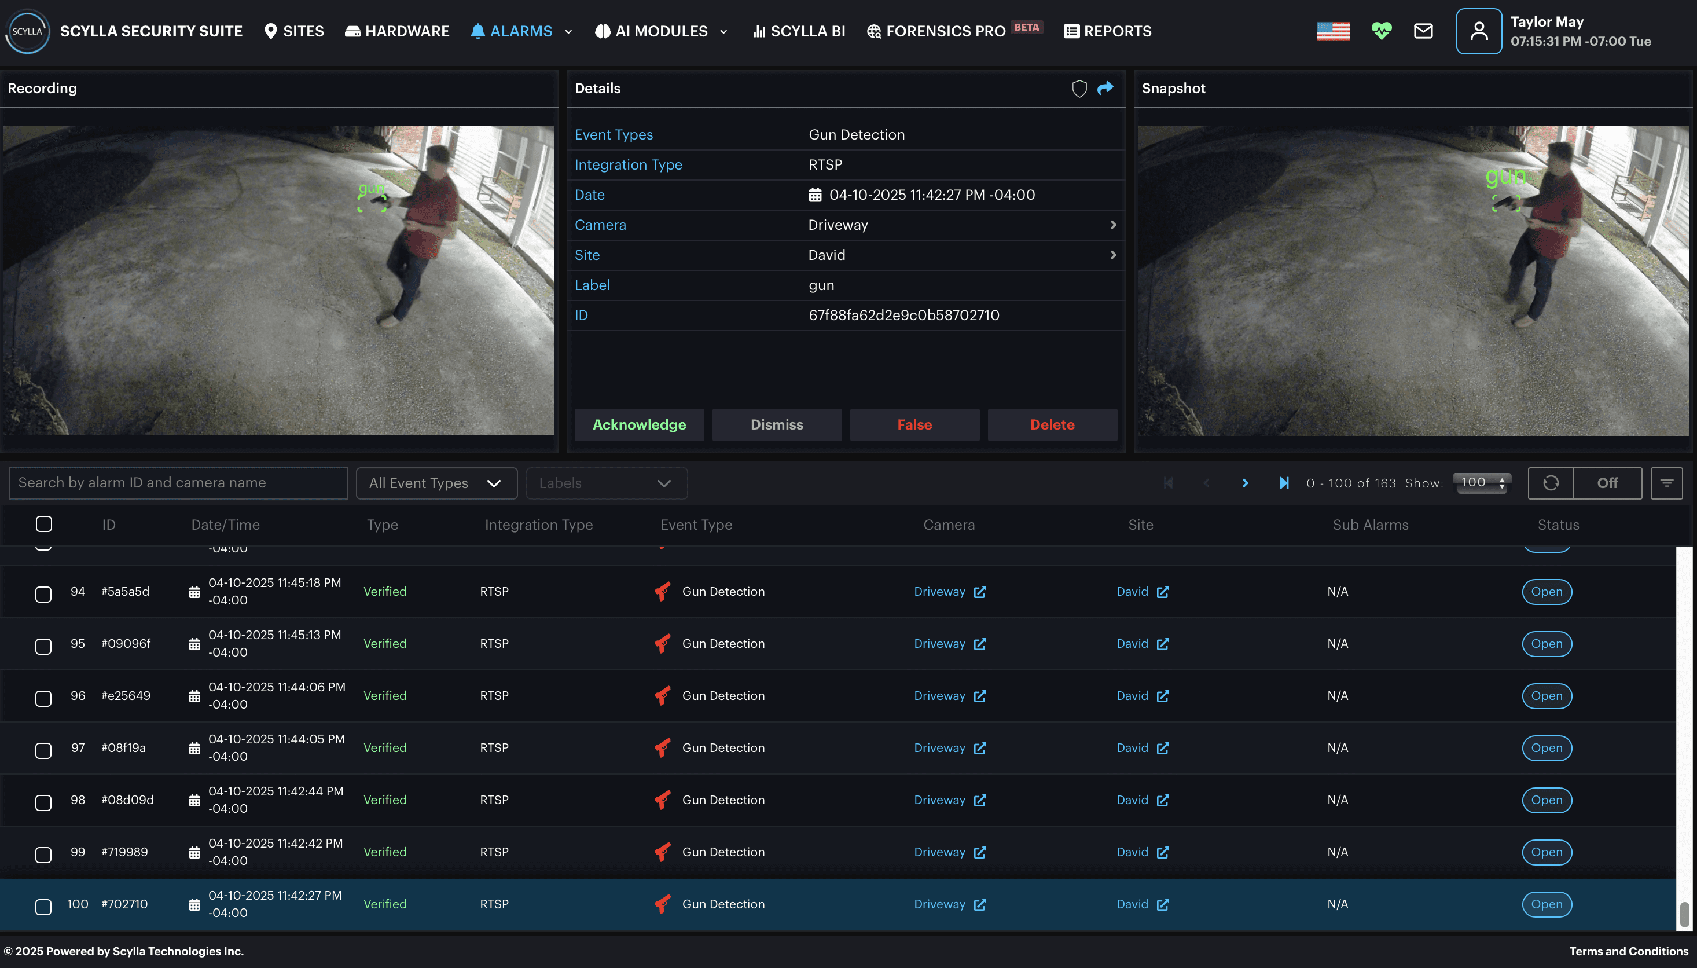Open the Hardware menu
Image resolution: width=1697 pixels, height=968 pixels.
(x=396, y=31)
